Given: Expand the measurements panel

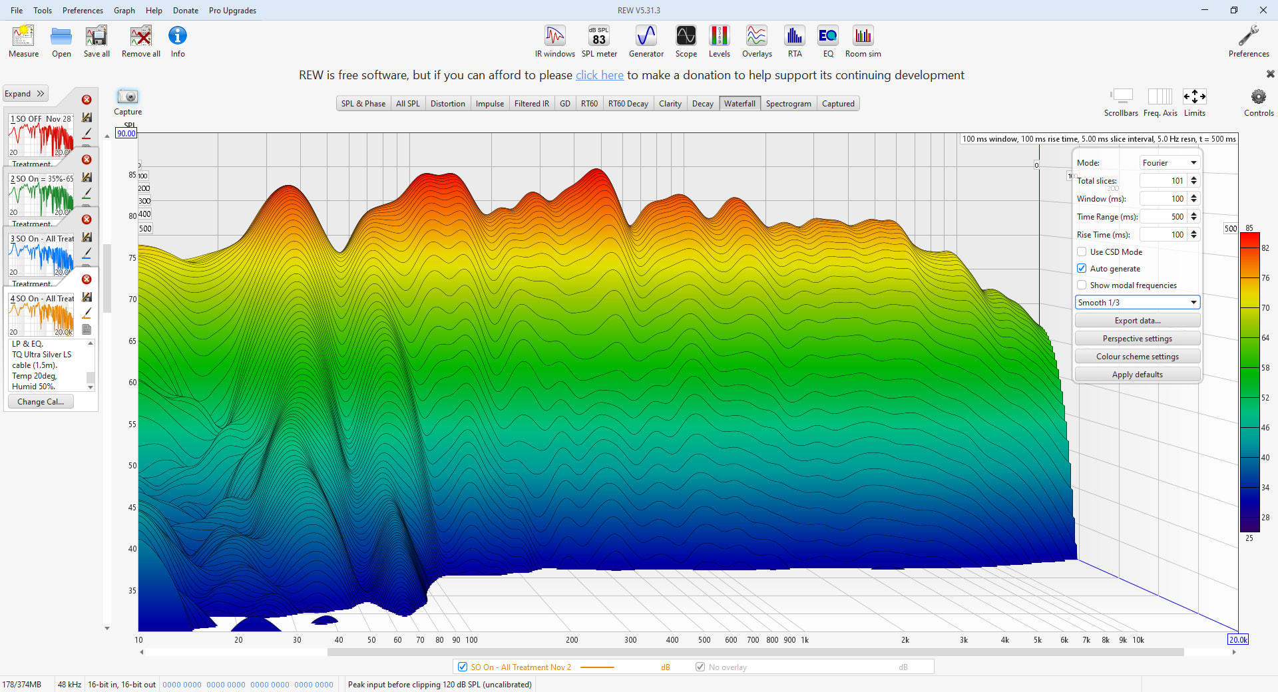Looking at the screenshot, I should click(25, 94).
